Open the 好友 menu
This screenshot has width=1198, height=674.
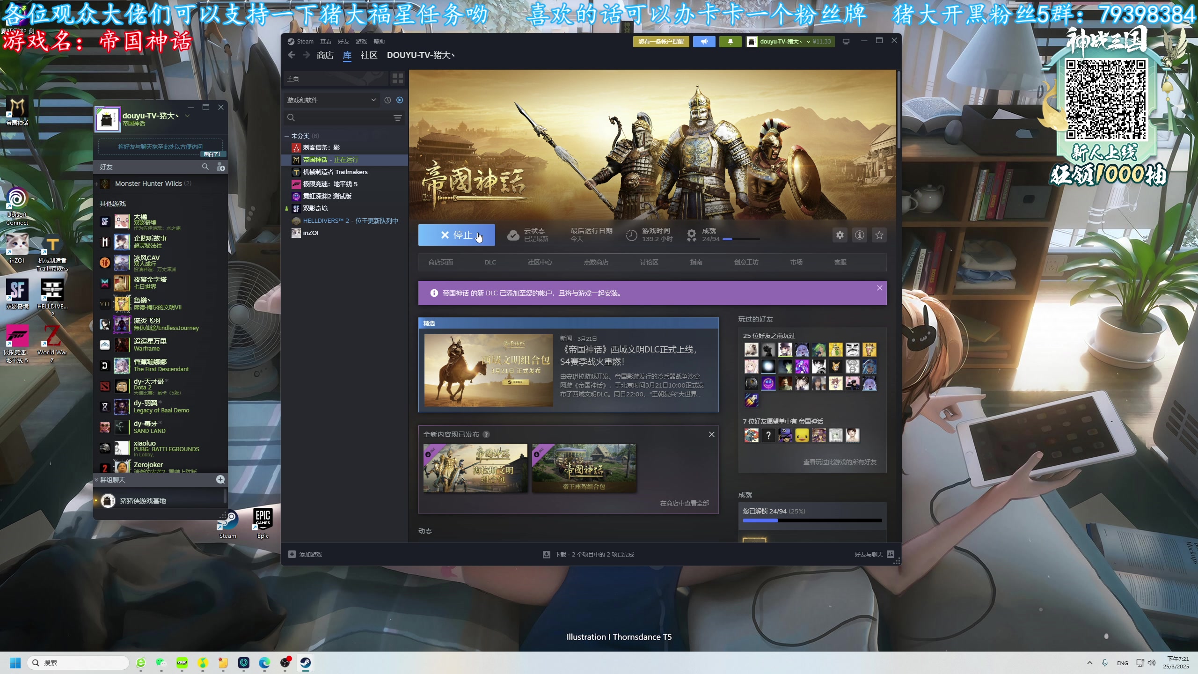coord(343,42)
